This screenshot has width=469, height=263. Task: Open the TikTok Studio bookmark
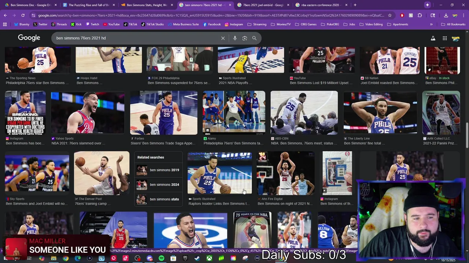point(152,24)
